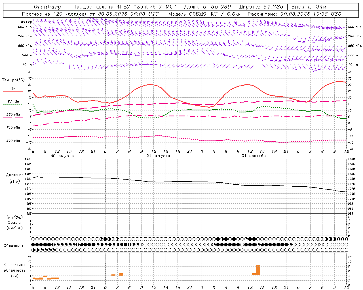The image size is (363, 290).
Task: Click the 'Широта: 51.735' latitude value
Action: point(261,7)
